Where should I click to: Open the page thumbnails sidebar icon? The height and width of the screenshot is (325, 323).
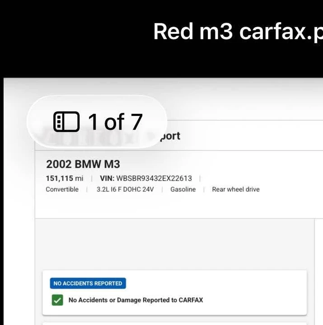click(x=66, y=122)
